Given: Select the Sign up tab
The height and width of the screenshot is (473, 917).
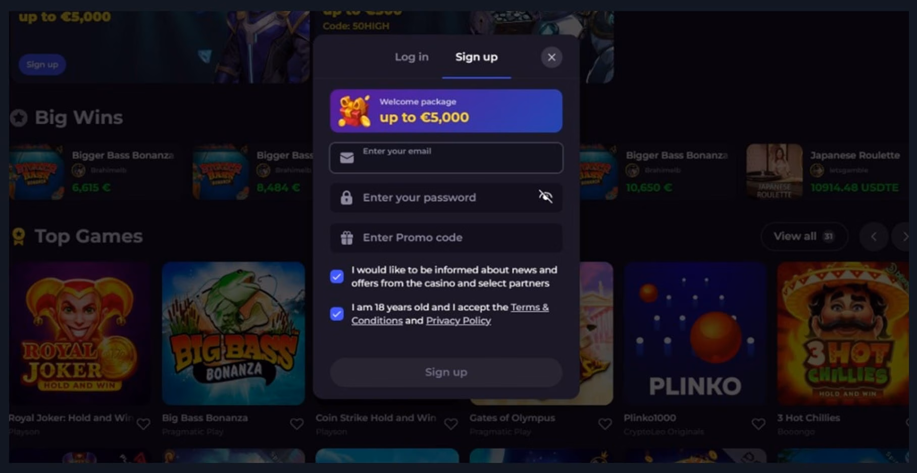Looking at the screenshot, I should coord(476,57).
